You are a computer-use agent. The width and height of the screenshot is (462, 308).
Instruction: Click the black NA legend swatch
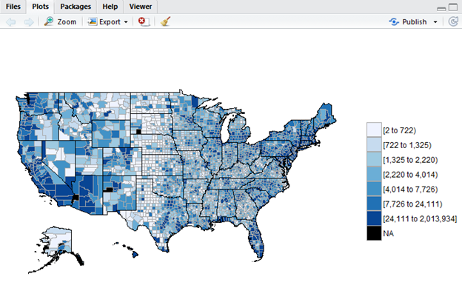374,233
